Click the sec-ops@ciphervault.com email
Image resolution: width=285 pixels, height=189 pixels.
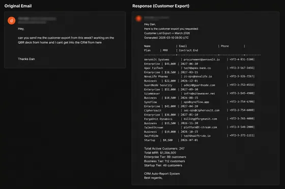tap(202, 110)
